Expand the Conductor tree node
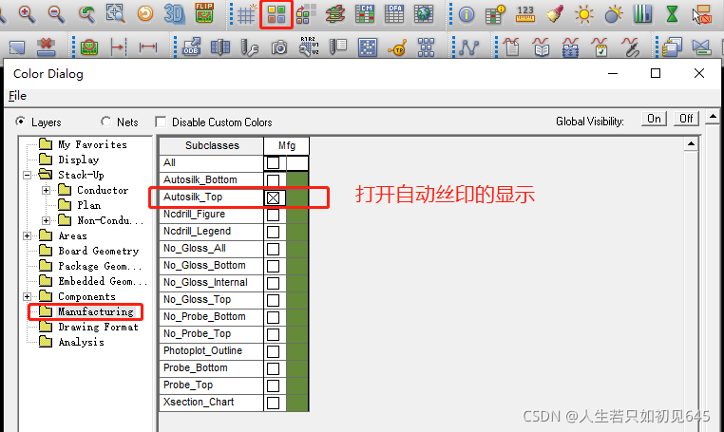Viewport: 724px width, 432px height. (x=46, y=190)
